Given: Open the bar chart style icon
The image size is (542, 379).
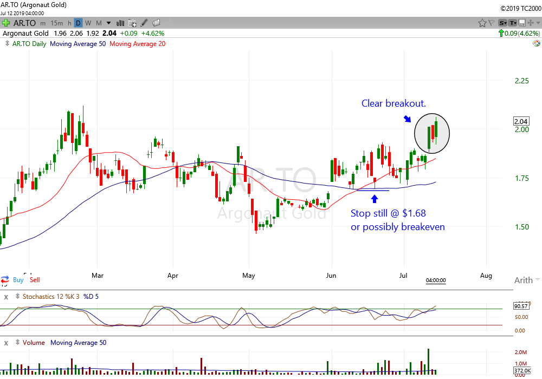Looking at the screenshot, I should (120, 23).
